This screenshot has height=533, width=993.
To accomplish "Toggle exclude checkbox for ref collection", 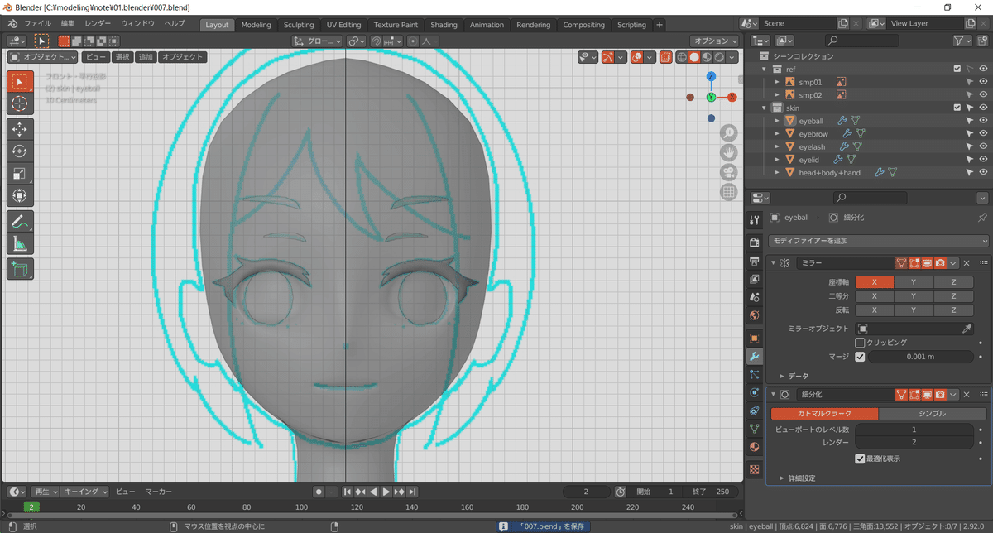I will [957, 70].
